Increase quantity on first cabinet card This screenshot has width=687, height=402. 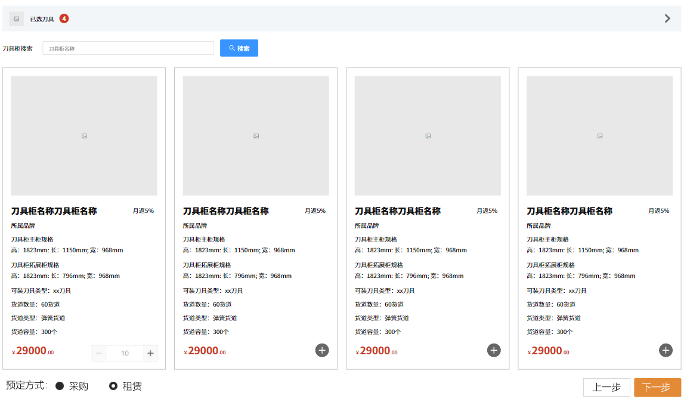click(150, 353)
